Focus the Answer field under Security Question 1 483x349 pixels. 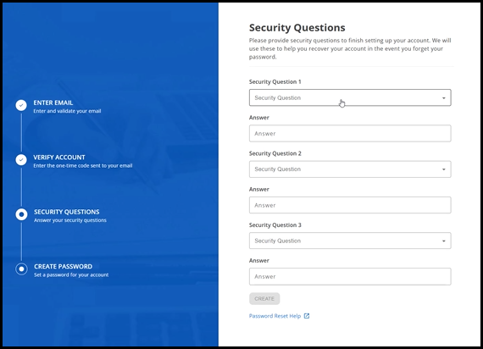350,133
